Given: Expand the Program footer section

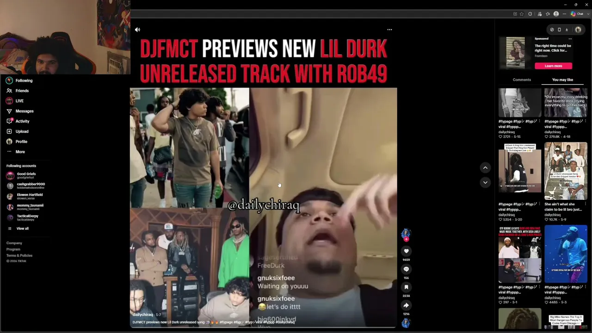Looking at the screenshot, I should (13, 249).
